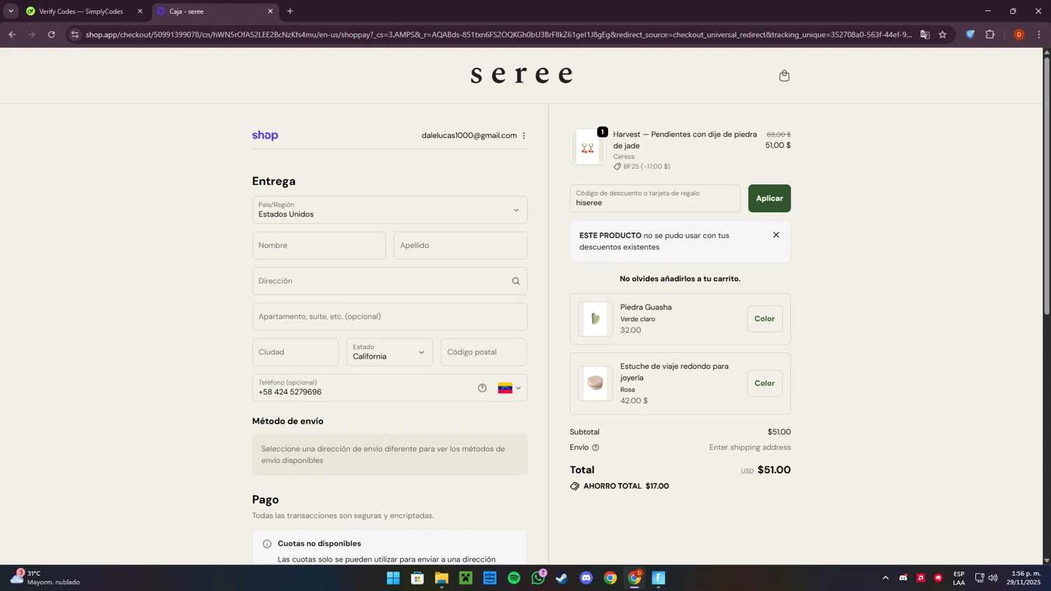The image size is (1051, 591).
Task: Apply the discount code with Aplicar
Action: [x=769, y=198]
